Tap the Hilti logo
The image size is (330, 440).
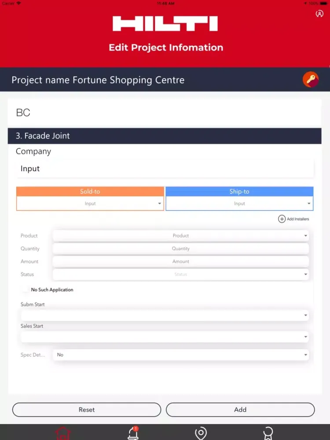click(x=165, y=24)
